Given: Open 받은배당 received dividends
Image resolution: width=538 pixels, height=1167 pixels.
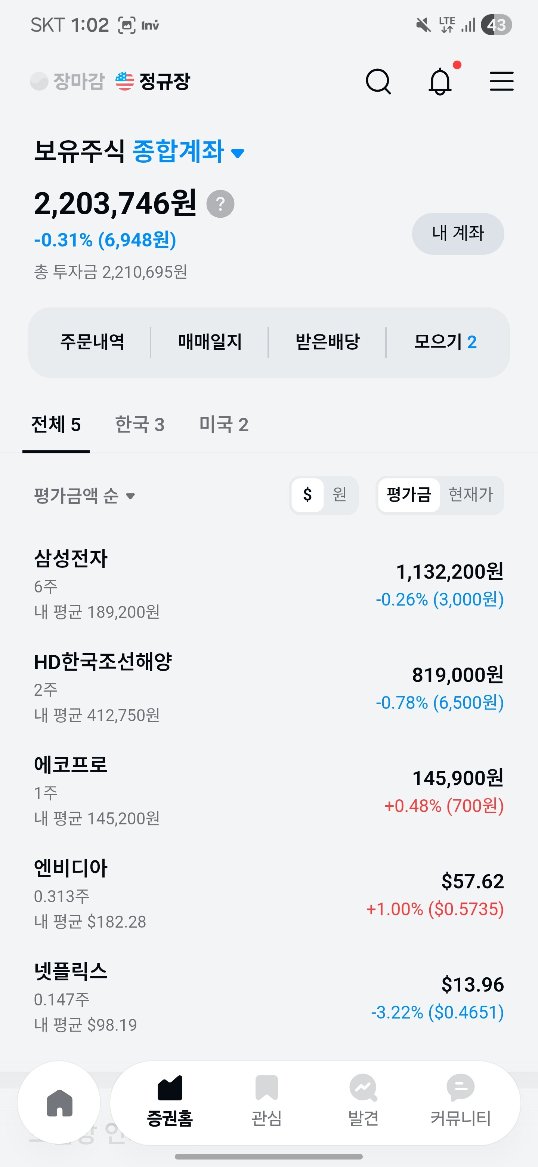Looking at the screenshot, I should coord(327,342).
